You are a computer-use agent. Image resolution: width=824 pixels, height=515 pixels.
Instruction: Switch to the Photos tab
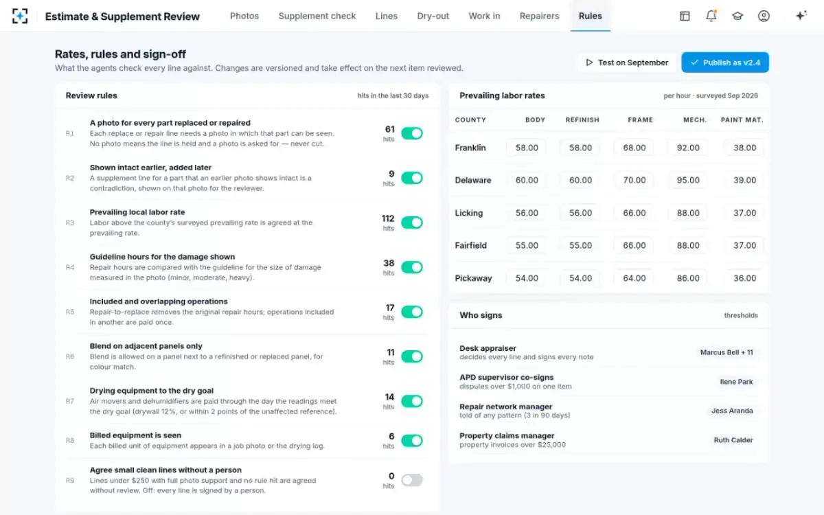244,16
